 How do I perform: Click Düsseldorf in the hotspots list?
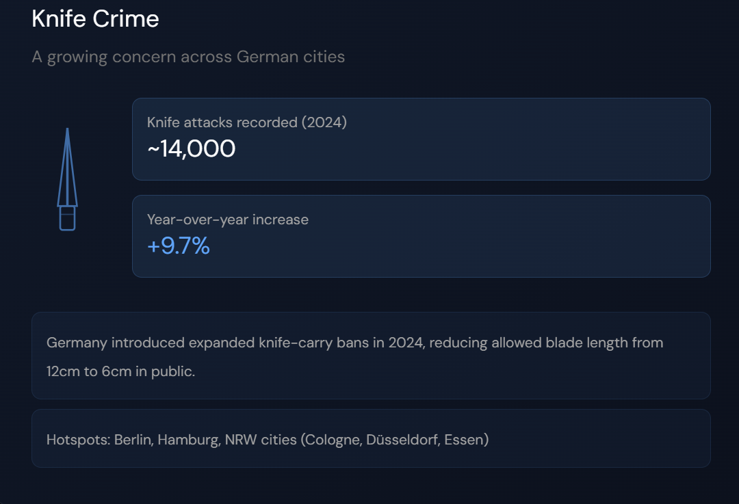403,440
